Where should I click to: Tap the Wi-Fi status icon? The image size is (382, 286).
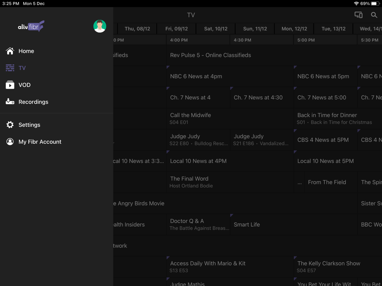coord(356,3)
